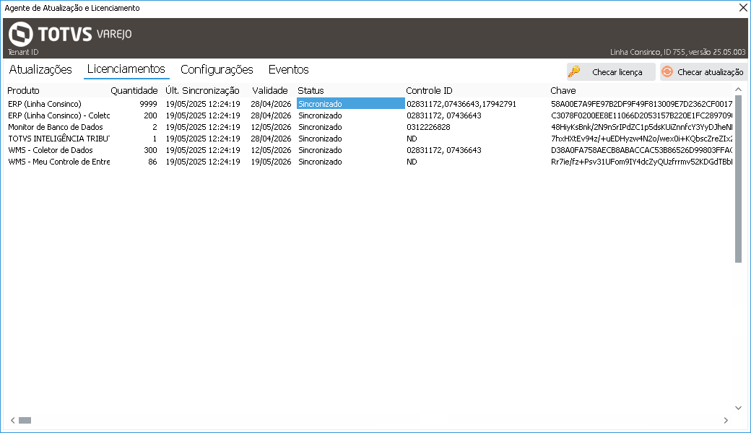The height and width of the screenshot is (433, 751).
Task: Close the Agente de Atualização window
Action: click(x=743, y=8)
